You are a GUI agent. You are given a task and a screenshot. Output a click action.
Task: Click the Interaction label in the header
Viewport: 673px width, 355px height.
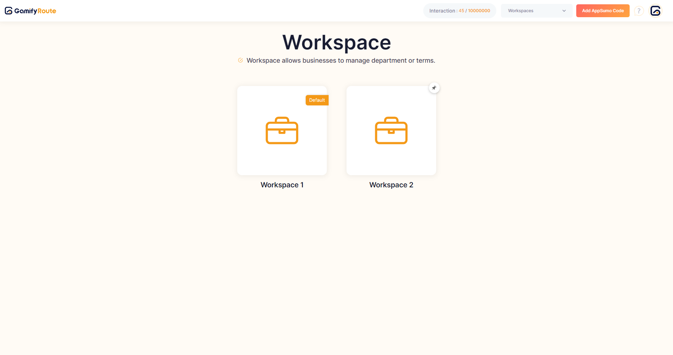[x=442, y=11]
